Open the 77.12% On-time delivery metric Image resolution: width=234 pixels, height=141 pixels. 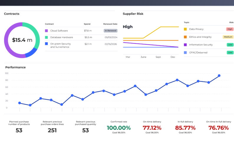(152, 128)
